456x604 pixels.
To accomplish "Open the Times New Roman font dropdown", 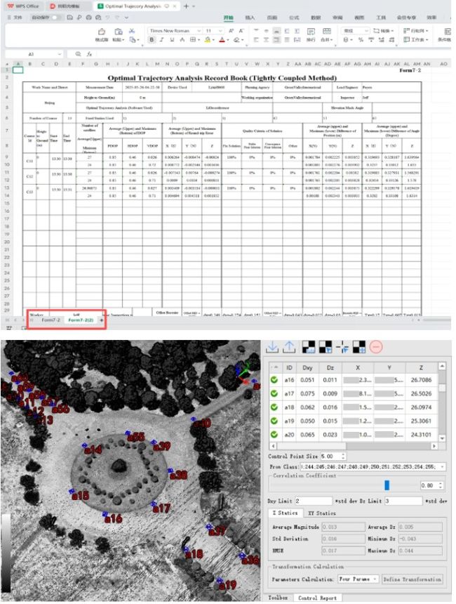I will [199, 30].
